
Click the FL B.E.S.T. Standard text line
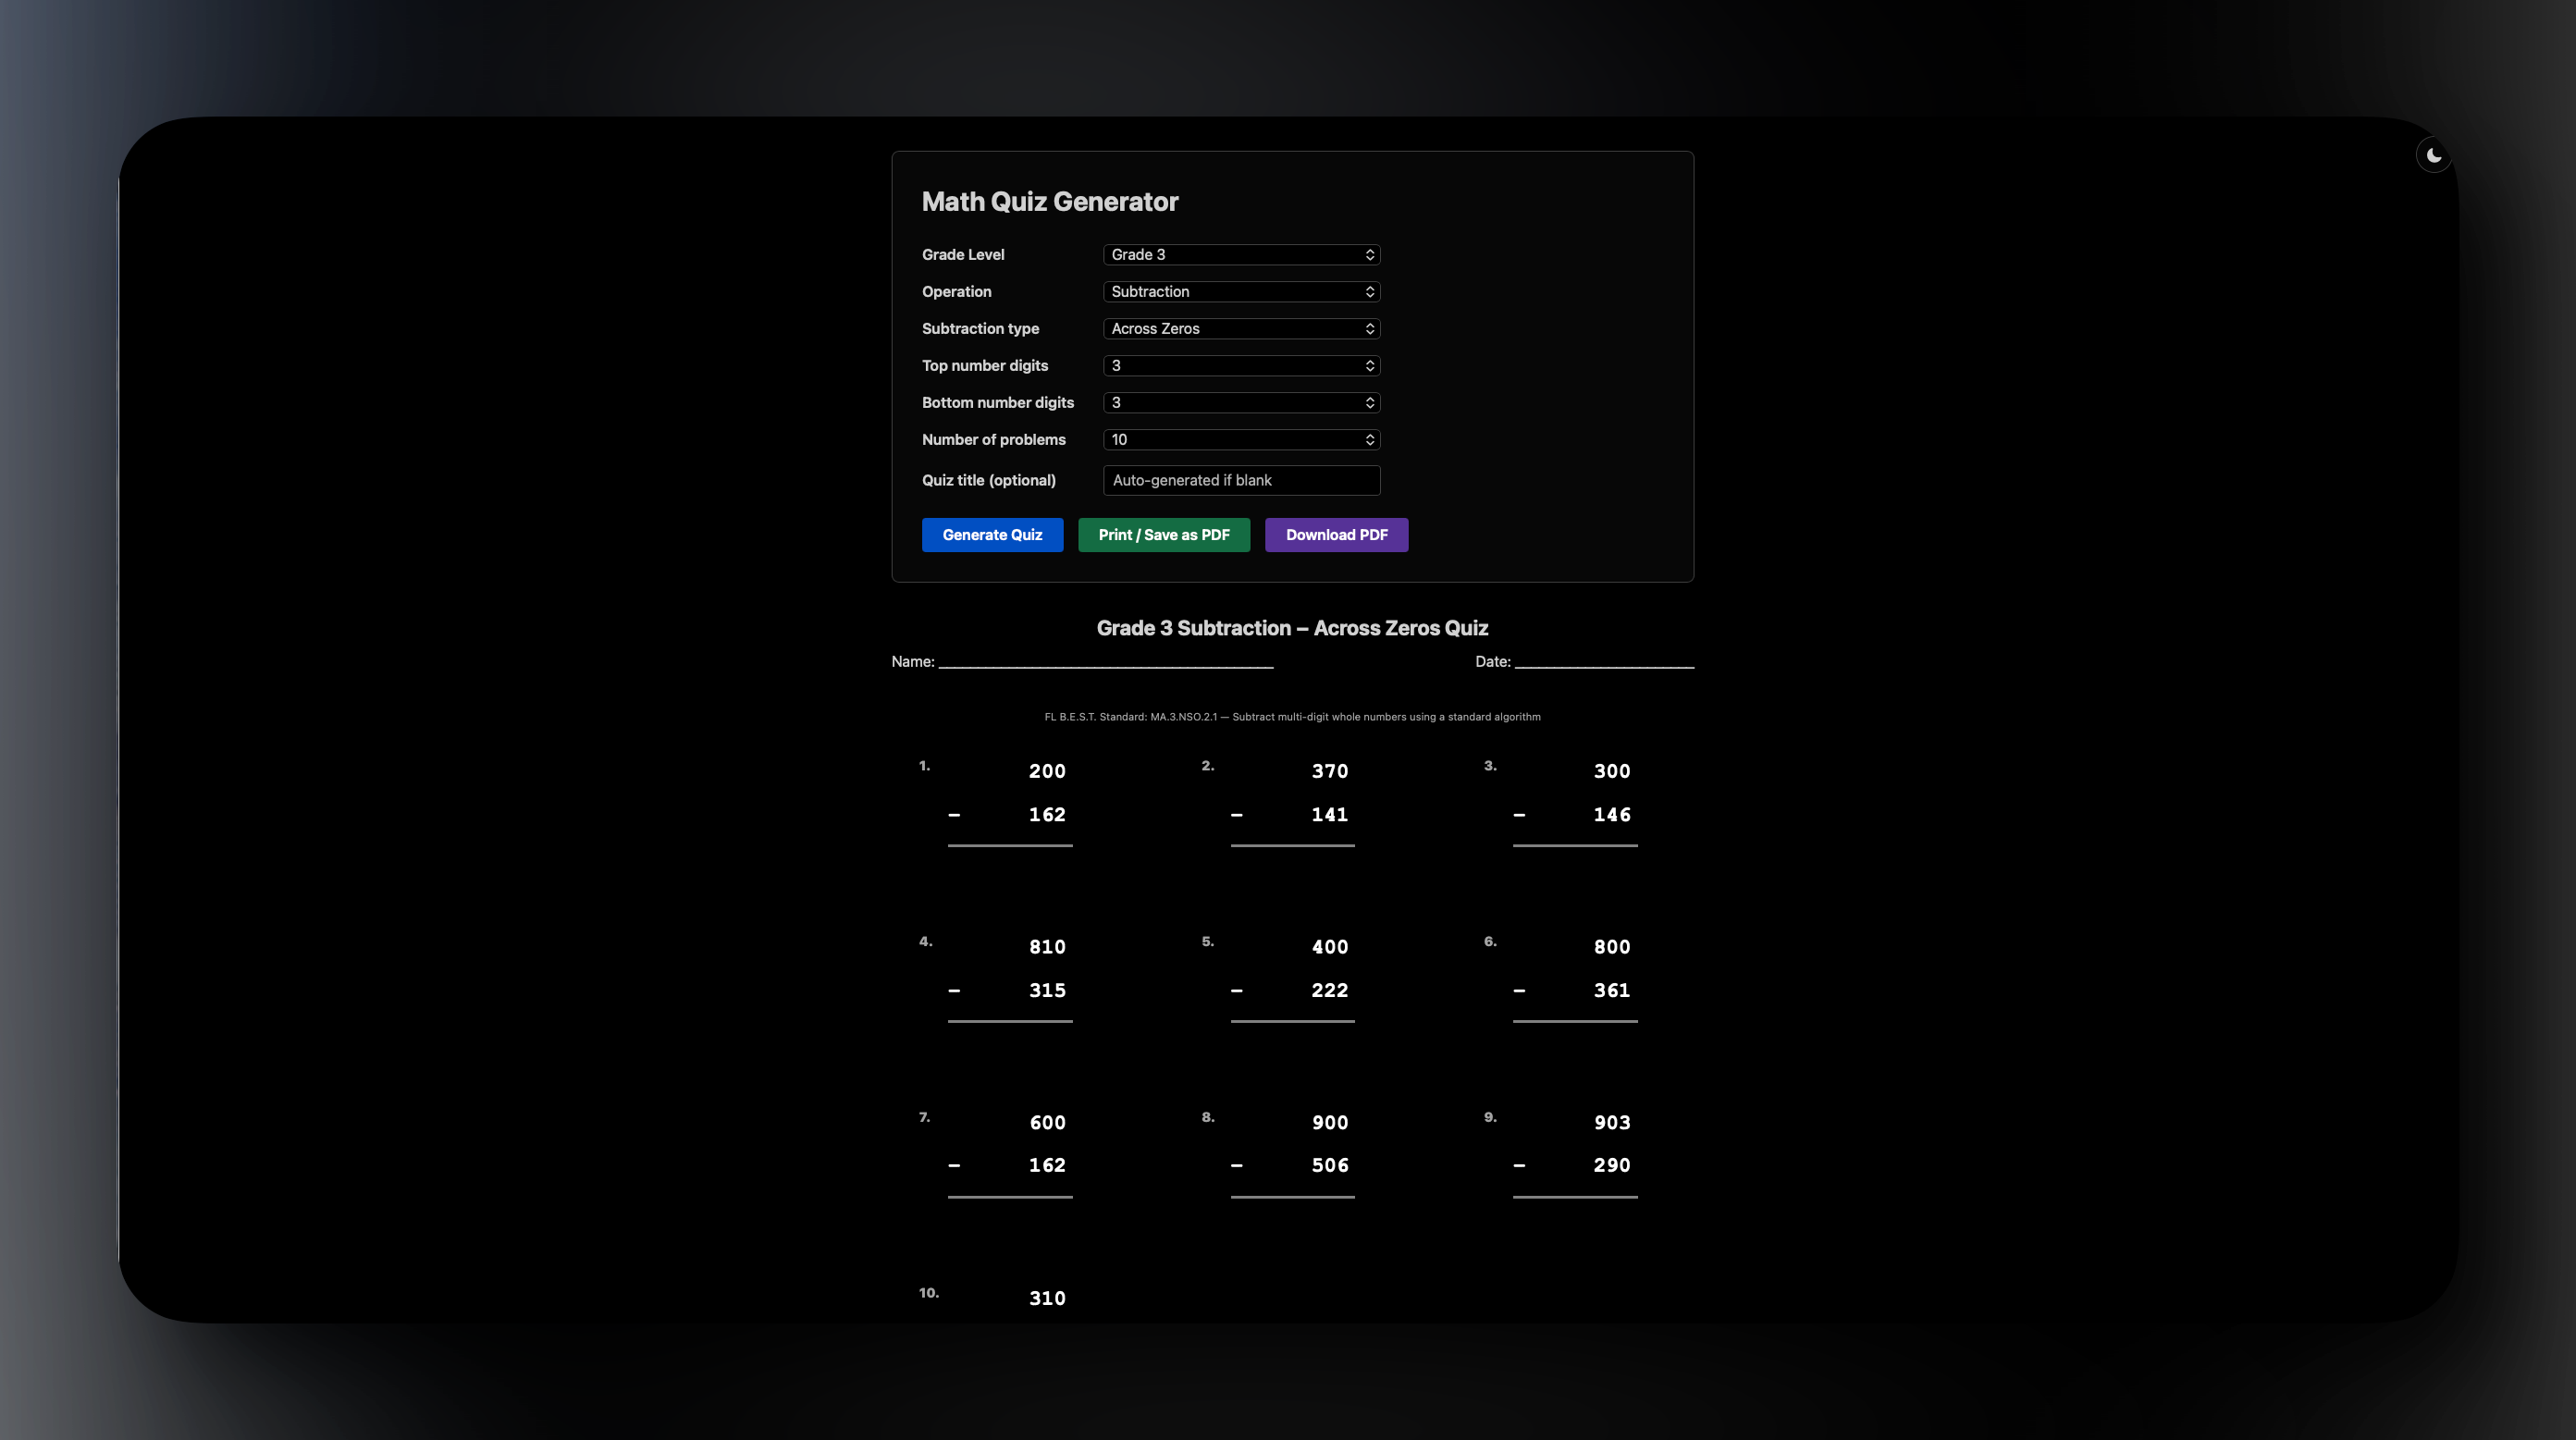click(1292, 717)
